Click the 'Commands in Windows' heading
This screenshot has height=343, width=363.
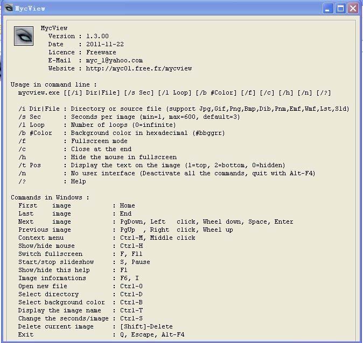click(x=50, y=197)
